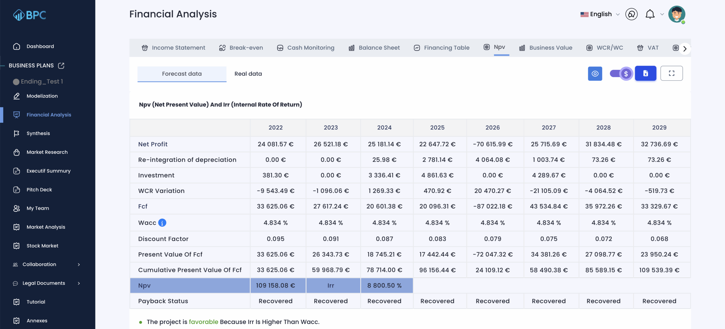Expand the Legal Documents submenu
Viewport: 725px width, 329px height.
point(79,283)
